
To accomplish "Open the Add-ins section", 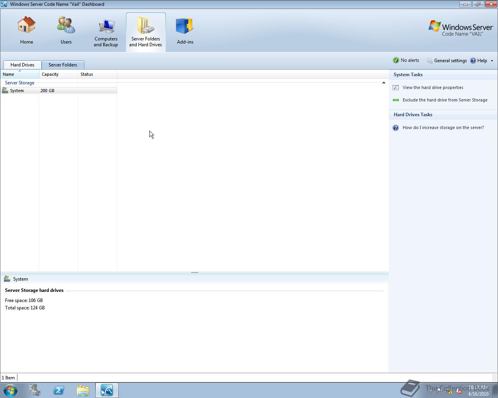I will [x=185, y=32].
